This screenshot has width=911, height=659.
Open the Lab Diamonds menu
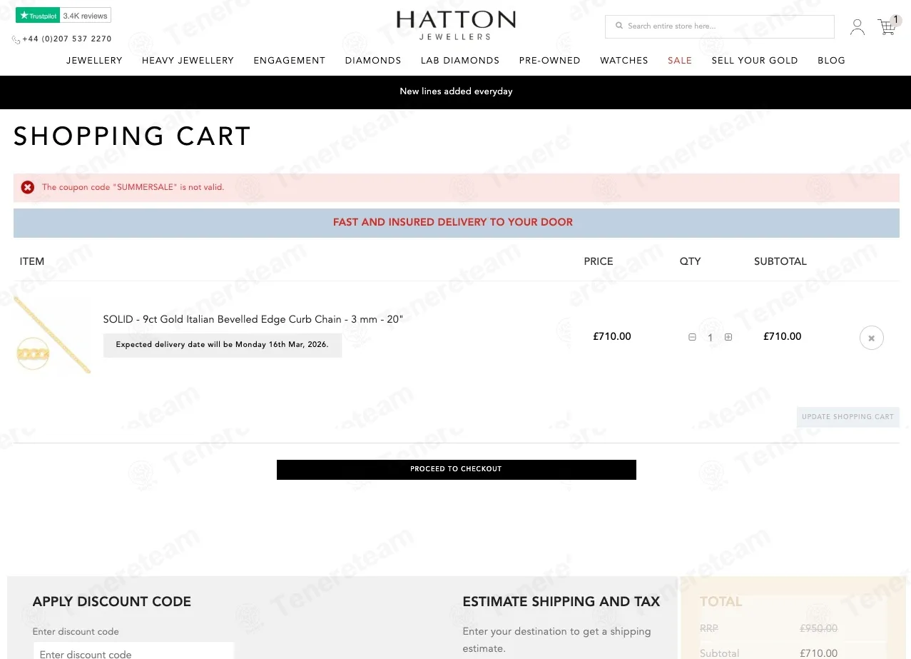click(x=460, y=61)
